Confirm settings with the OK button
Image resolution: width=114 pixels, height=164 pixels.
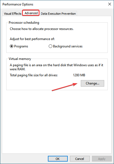click(x=58, y=159)
